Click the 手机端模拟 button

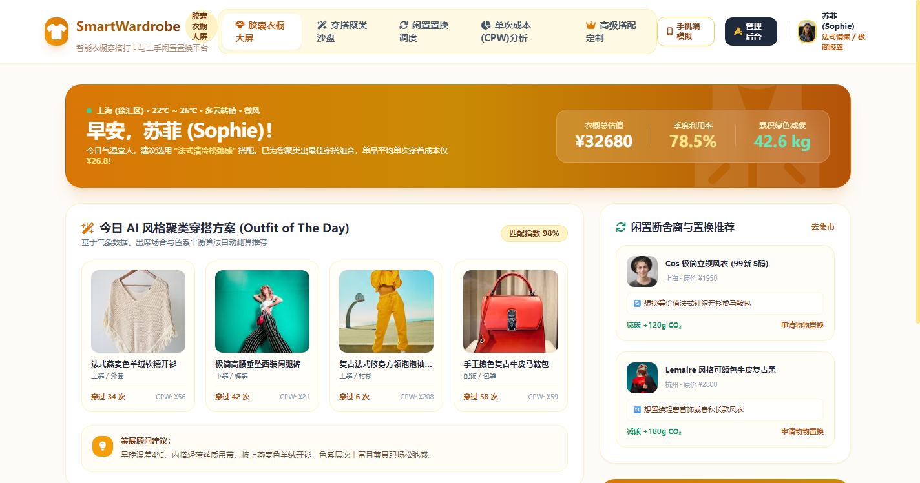pyautogui.click(x=685, y=32)
